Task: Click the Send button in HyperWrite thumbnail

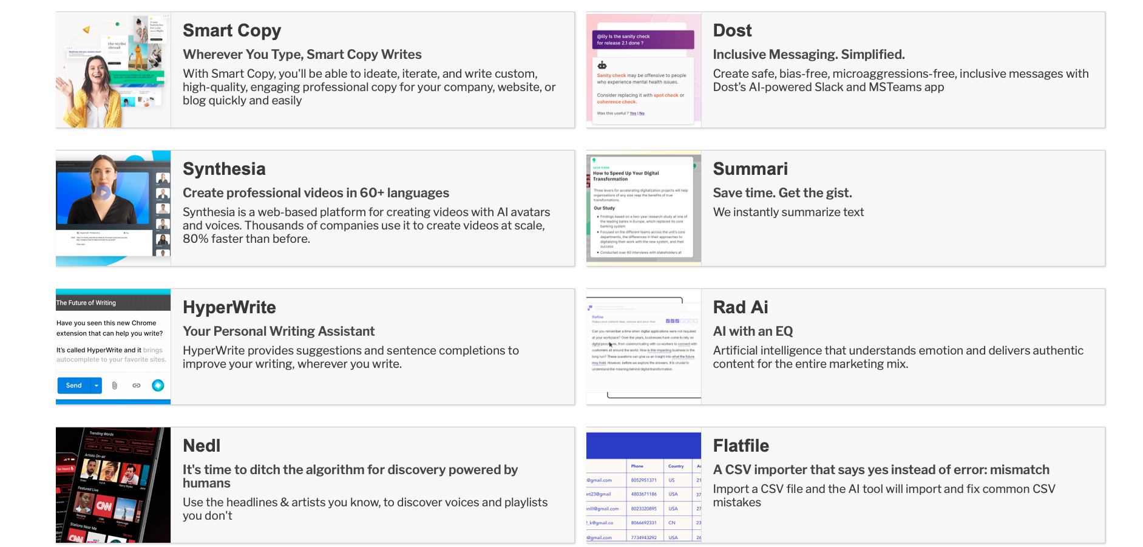Action: [73, 386]
